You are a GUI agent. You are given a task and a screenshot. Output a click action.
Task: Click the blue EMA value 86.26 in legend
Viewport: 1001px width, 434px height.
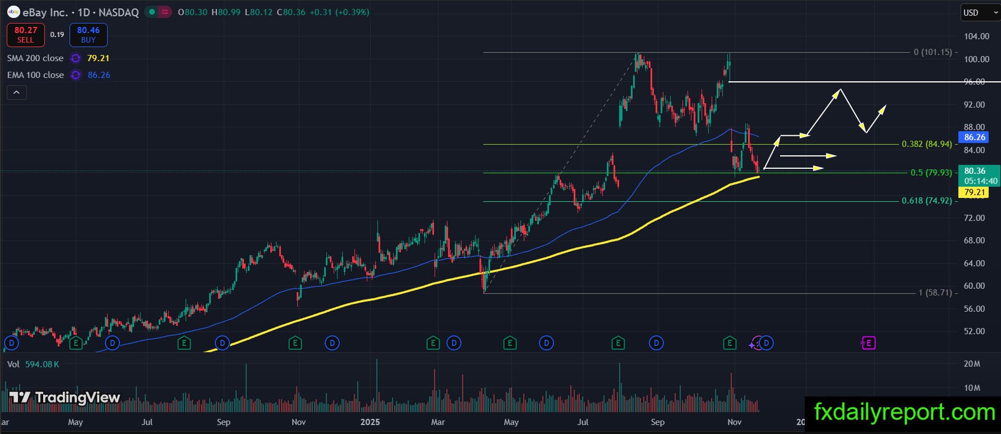(99, 75)
